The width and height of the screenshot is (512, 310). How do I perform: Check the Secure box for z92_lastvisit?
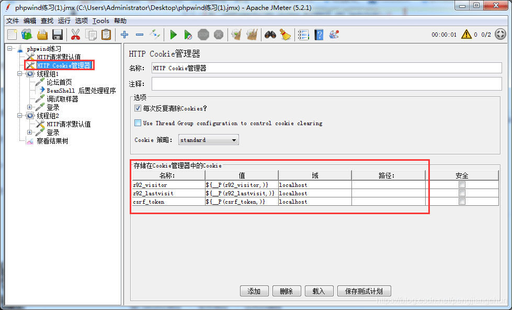pos(462,193)
